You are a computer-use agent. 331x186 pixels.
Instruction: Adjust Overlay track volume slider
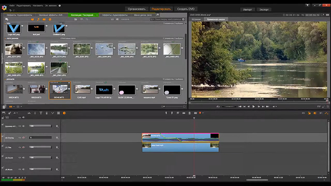(x=40, y=138)
